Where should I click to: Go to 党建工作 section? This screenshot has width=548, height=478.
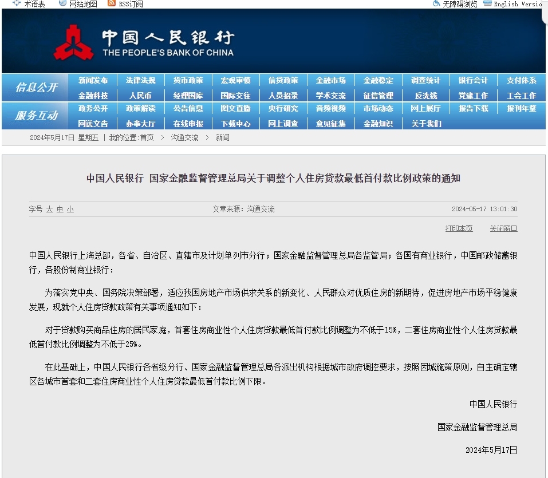pos(473,96)
